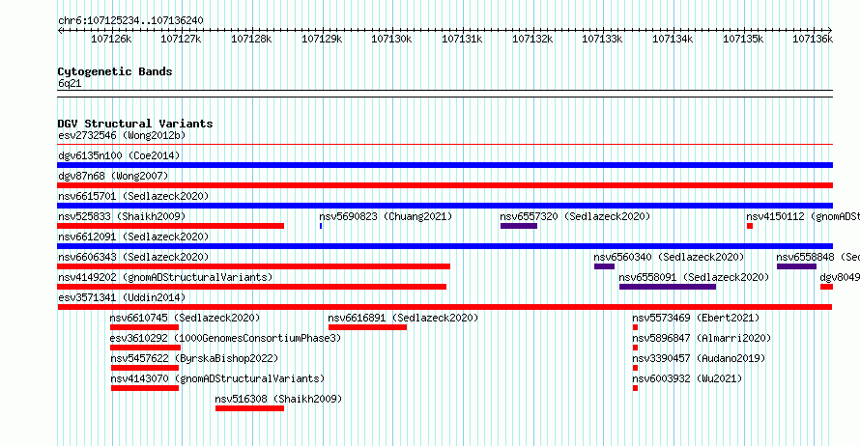The image size is (860, 446).
Task: Click the nsv4149202 (gnomADStructuralVariants) label
Action: 165,277
